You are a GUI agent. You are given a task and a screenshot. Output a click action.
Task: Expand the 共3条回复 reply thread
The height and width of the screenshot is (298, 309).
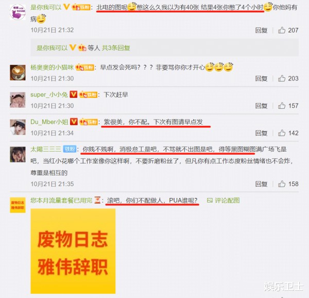(x=116, y=48)
